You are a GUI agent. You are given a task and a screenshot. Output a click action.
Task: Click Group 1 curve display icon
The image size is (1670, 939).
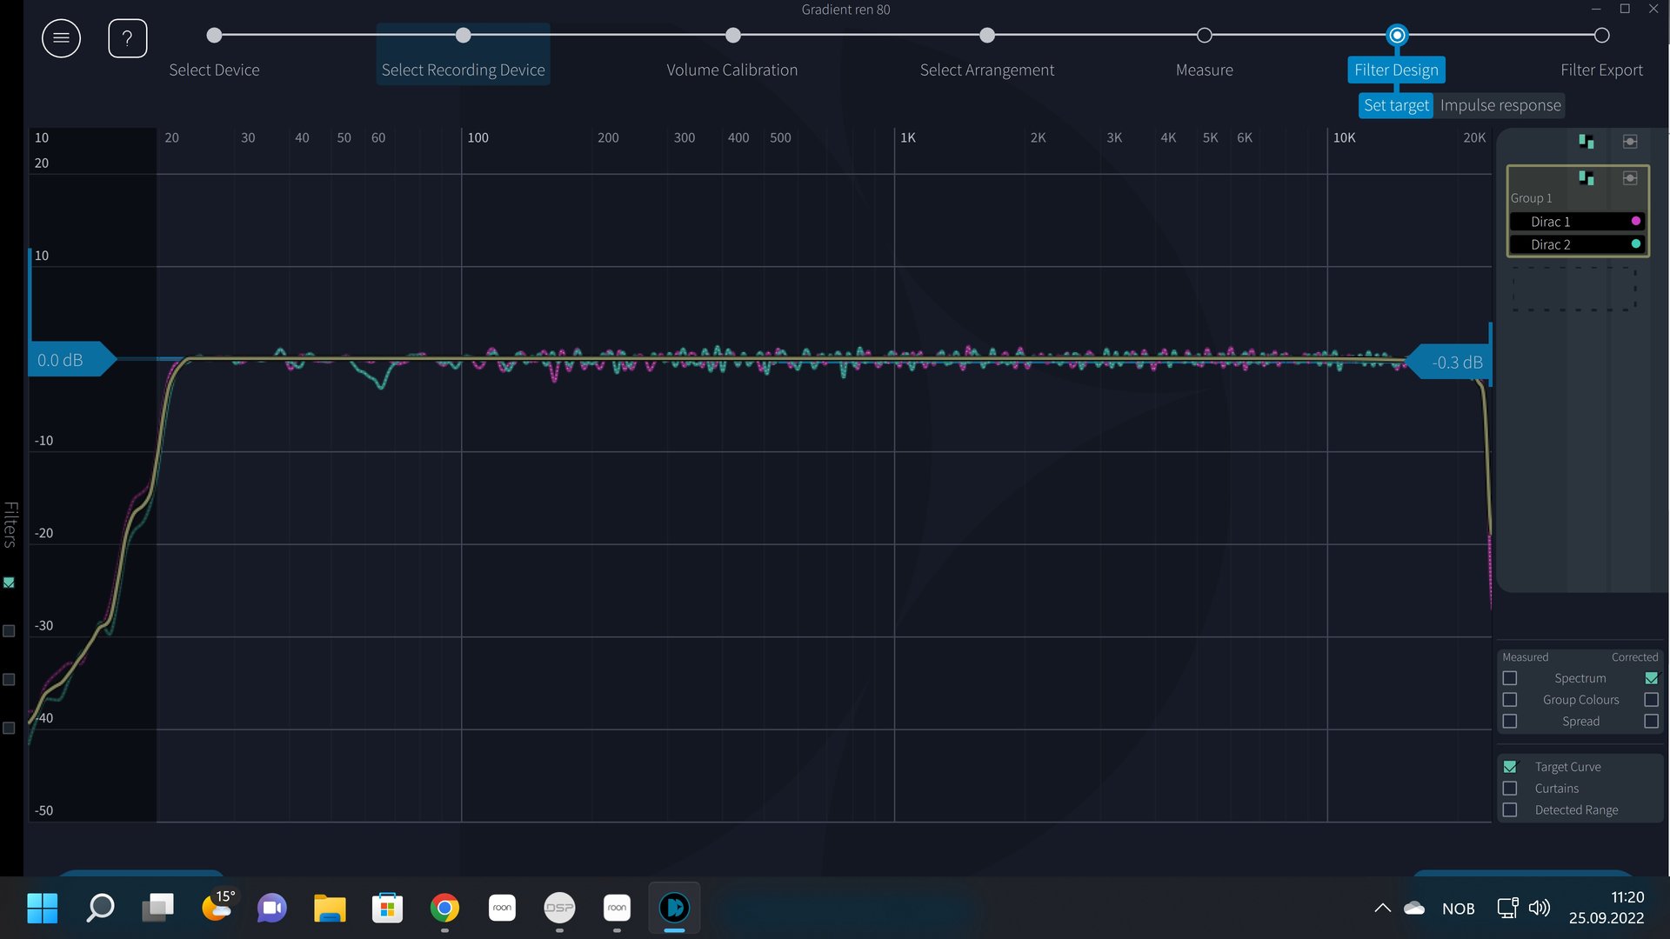coord(1586,178)
